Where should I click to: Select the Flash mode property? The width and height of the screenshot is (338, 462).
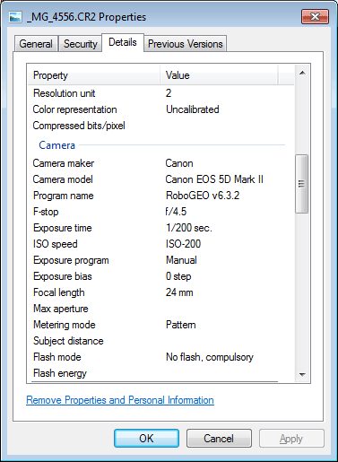click(57, 357)
